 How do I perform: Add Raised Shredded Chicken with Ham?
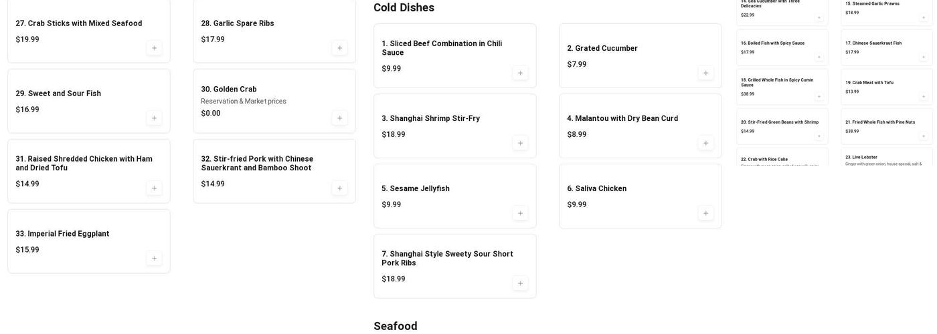pyautogui.click(x=154, y=188)
